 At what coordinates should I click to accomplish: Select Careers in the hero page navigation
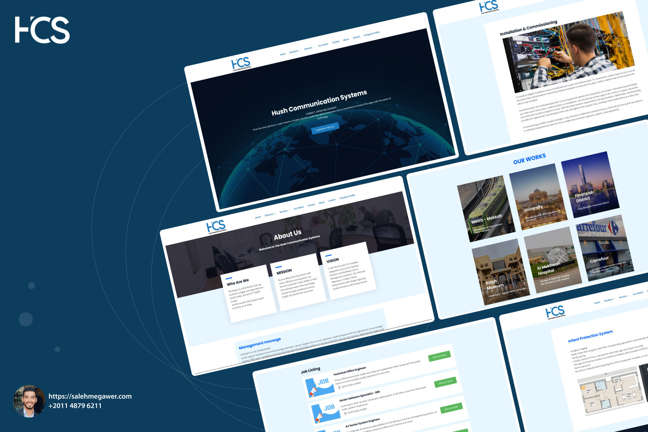point(356,37)
